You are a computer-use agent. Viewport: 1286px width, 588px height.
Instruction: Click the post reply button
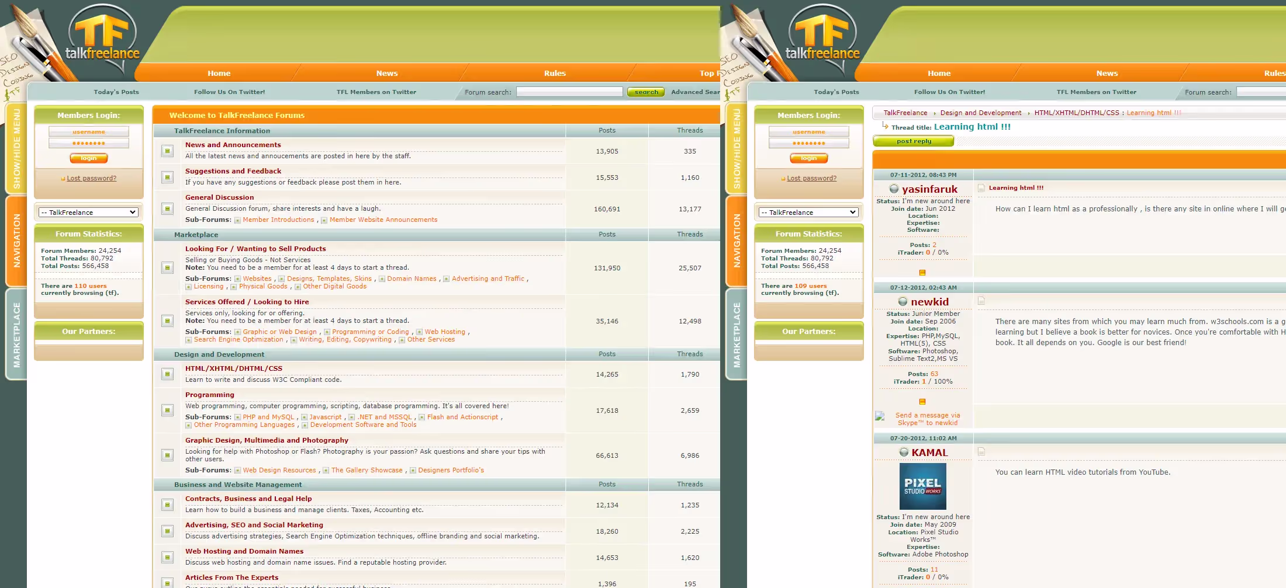click(x=914, y=141)
